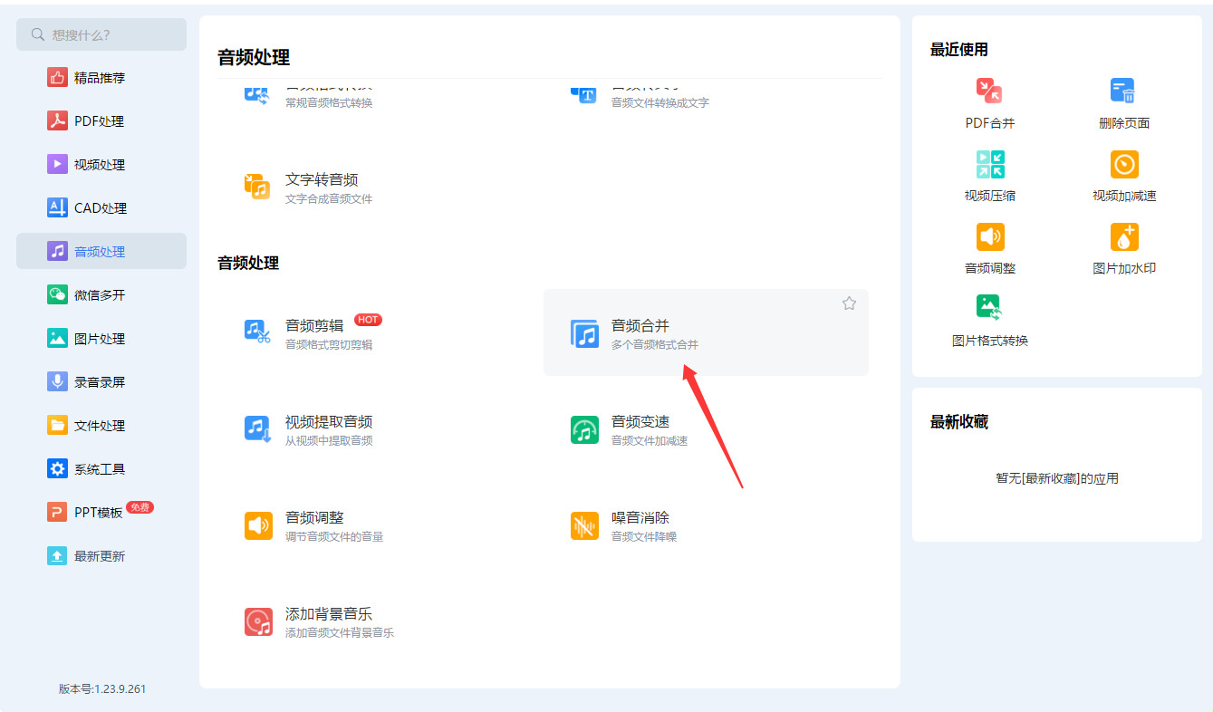The height and width of the screenshot is (712, 1213).
Task: Select CAD处理 in the sidebar
Action: pos(101,208)
